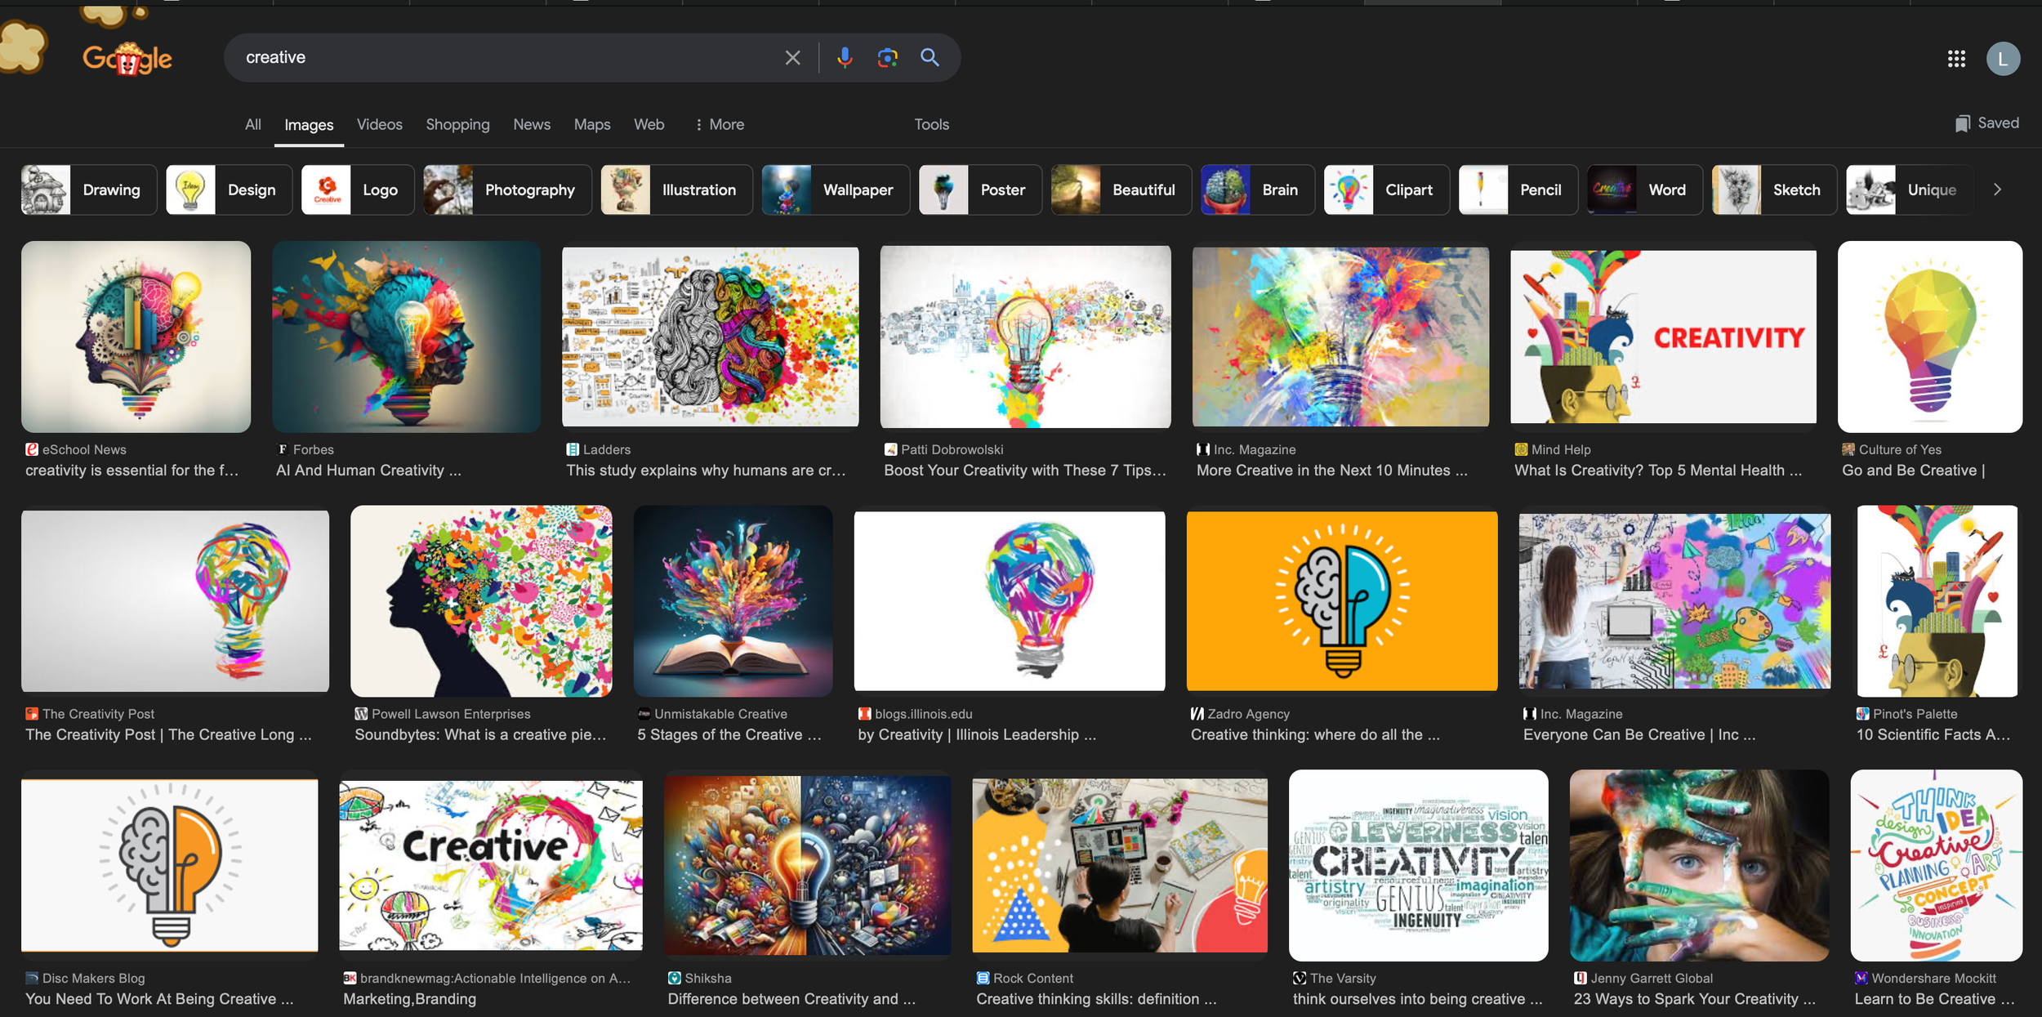
Task: Open the orange brain lightbulb Zadro Agency image
Action: point(1341,601)
